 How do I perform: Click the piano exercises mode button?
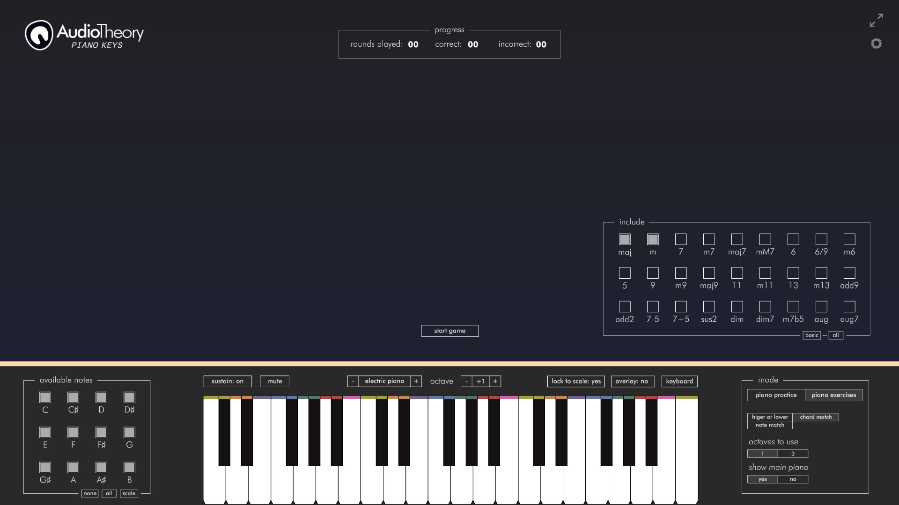tap(834, 395)
